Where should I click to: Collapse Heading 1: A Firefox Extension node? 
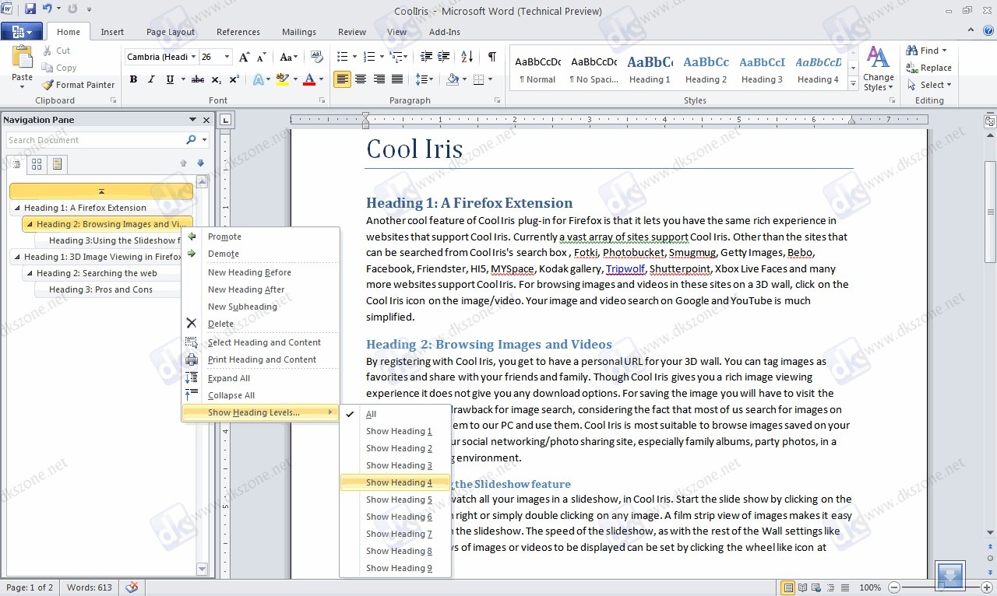click(17, 209)
